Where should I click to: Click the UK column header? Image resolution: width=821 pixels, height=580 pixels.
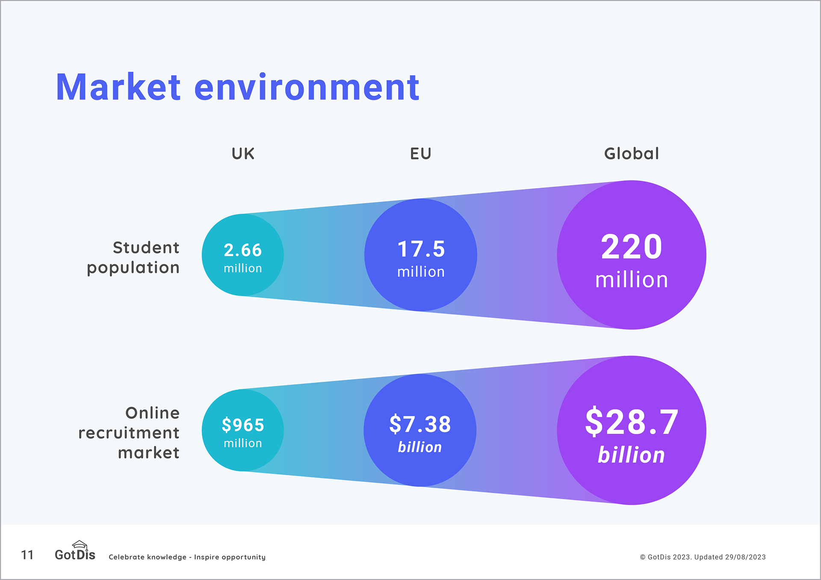(x=243, y=153)
